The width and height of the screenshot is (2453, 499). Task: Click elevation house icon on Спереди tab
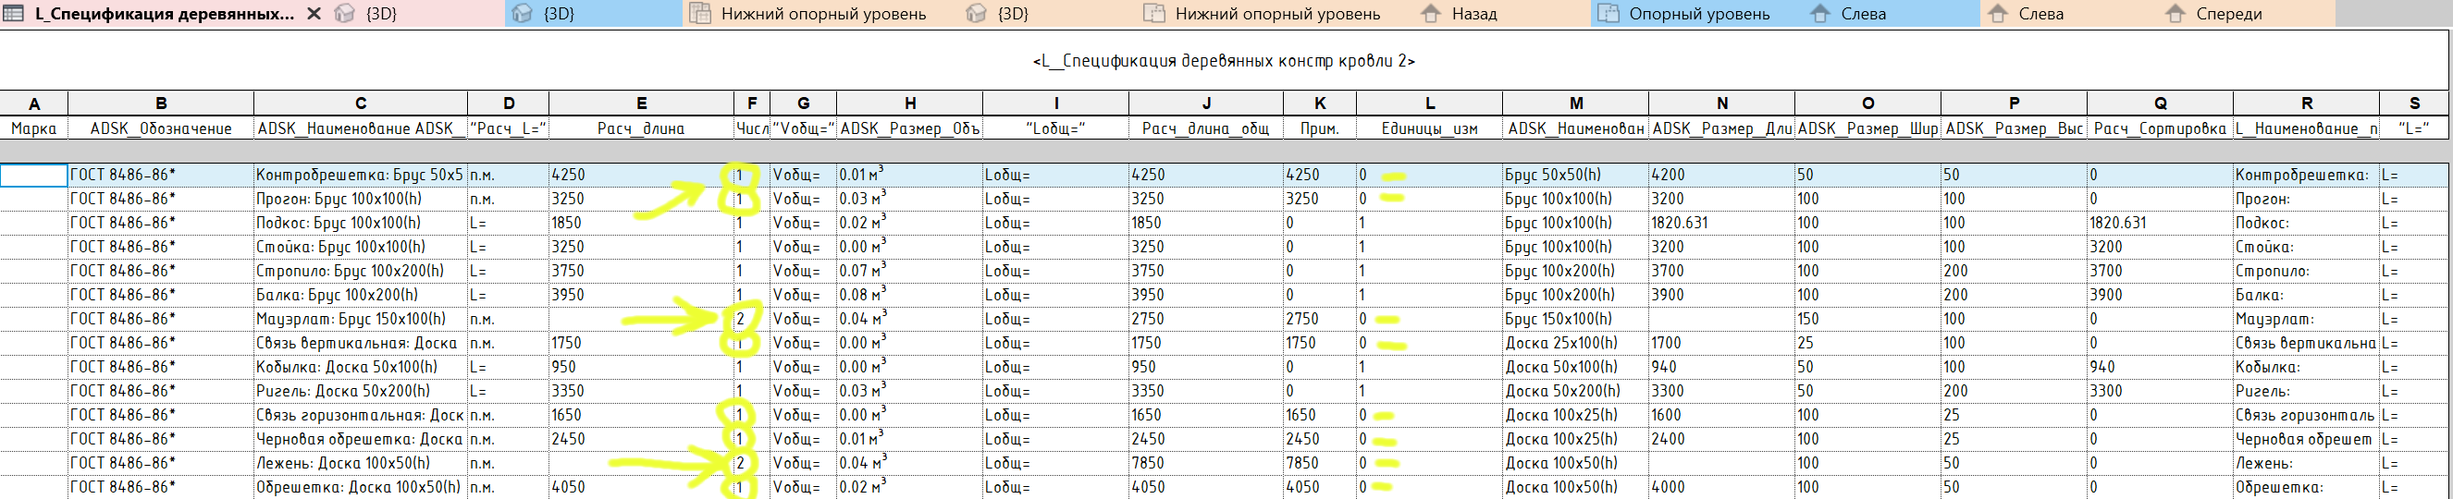tap(2176, 14)
